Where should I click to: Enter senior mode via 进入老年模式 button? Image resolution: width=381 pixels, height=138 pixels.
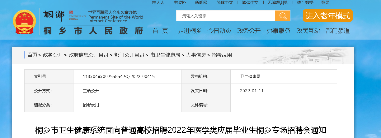point(328,15)
